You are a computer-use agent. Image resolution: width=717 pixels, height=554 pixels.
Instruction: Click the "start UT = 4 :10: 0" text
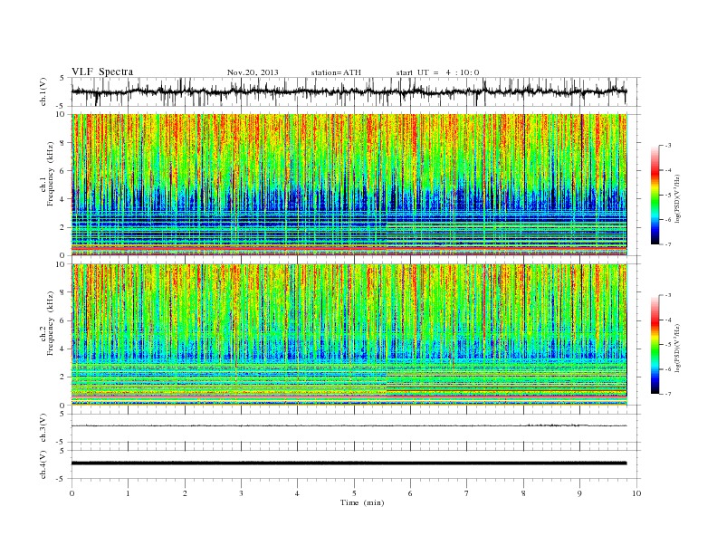tap(437, 72)
